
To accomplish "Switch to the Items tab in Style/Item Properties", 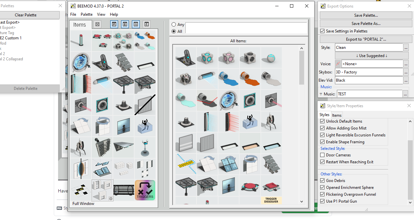I will click(337, 115).
